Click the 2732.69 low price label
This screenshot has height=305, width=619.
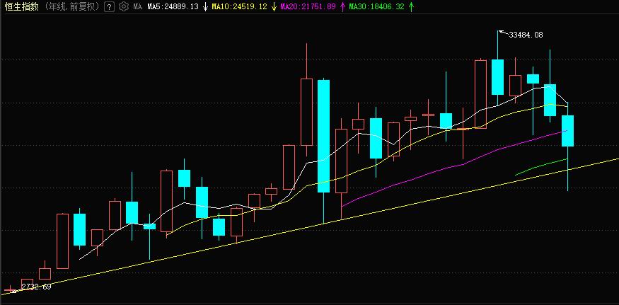tap(36, 287)
